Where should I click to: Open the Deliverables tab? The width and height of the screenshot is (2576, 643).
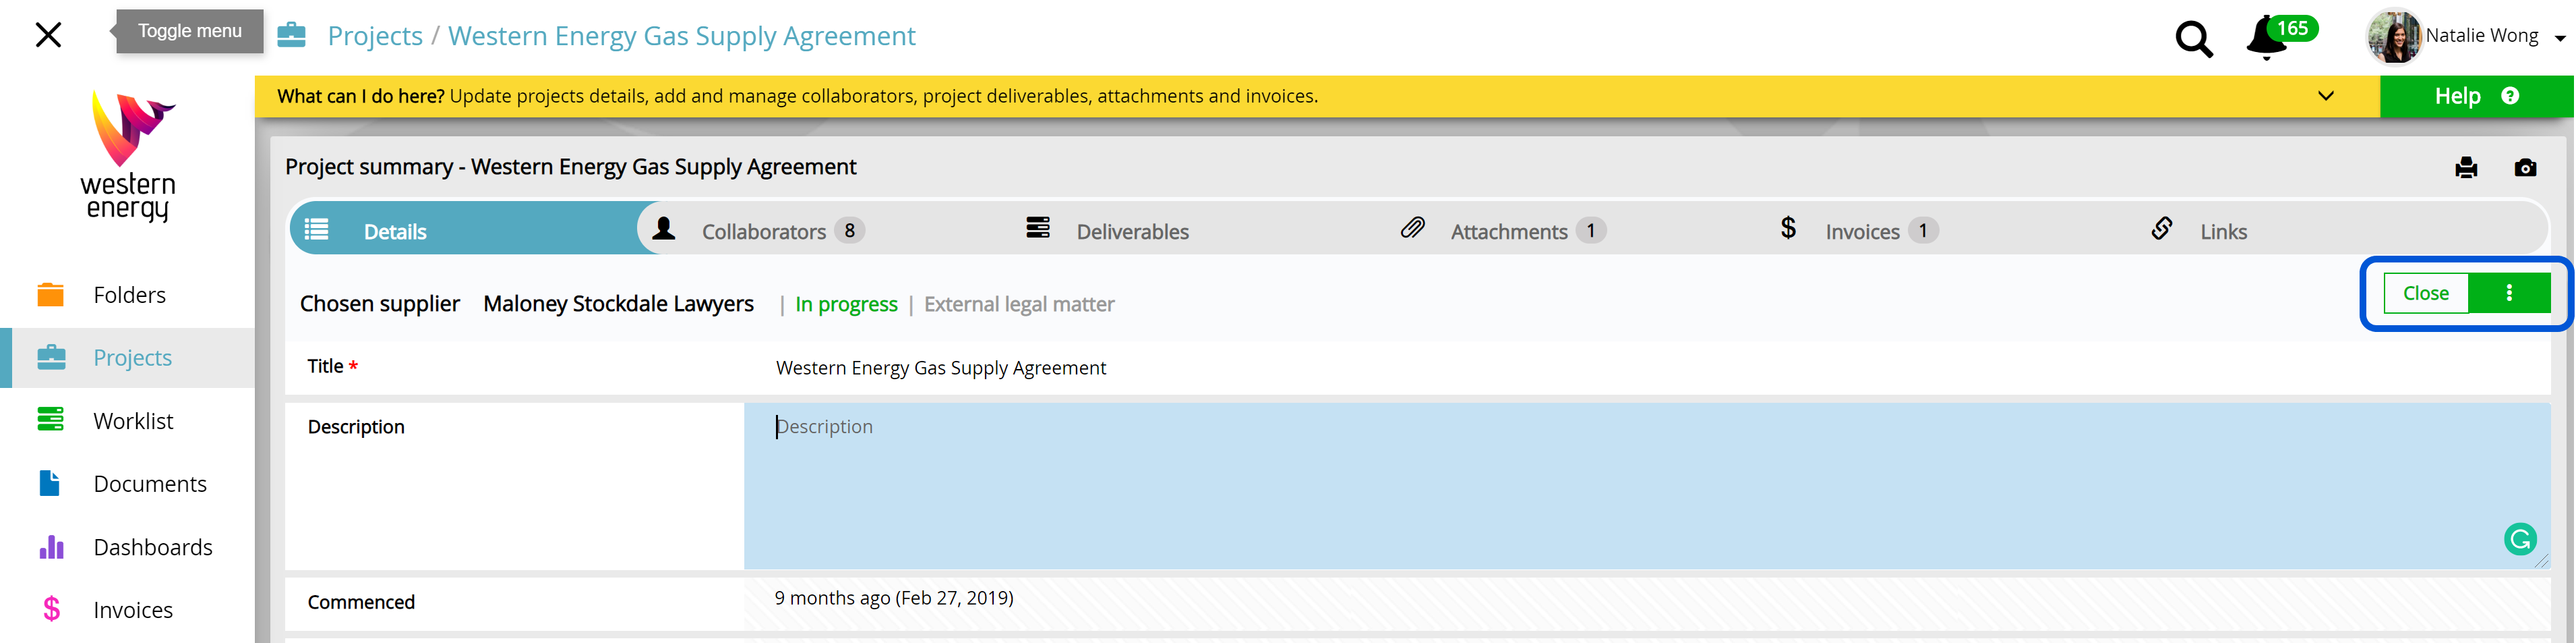1132,231
